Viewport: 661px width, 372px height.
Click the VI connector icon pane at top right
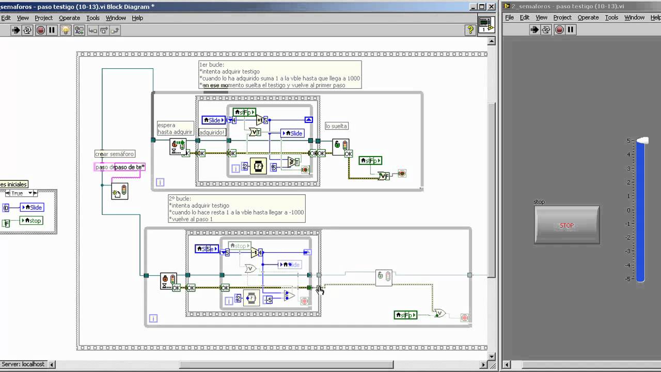click(485, 25)
